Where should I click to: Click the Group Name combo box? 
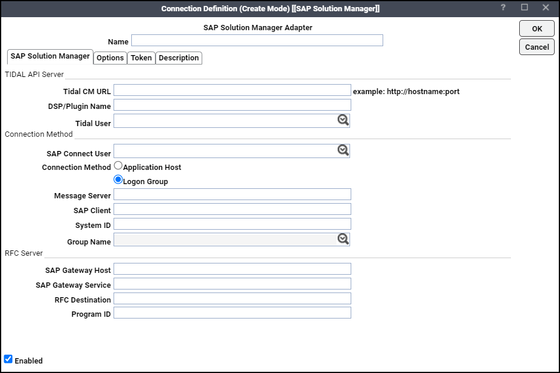pos(231,240)
